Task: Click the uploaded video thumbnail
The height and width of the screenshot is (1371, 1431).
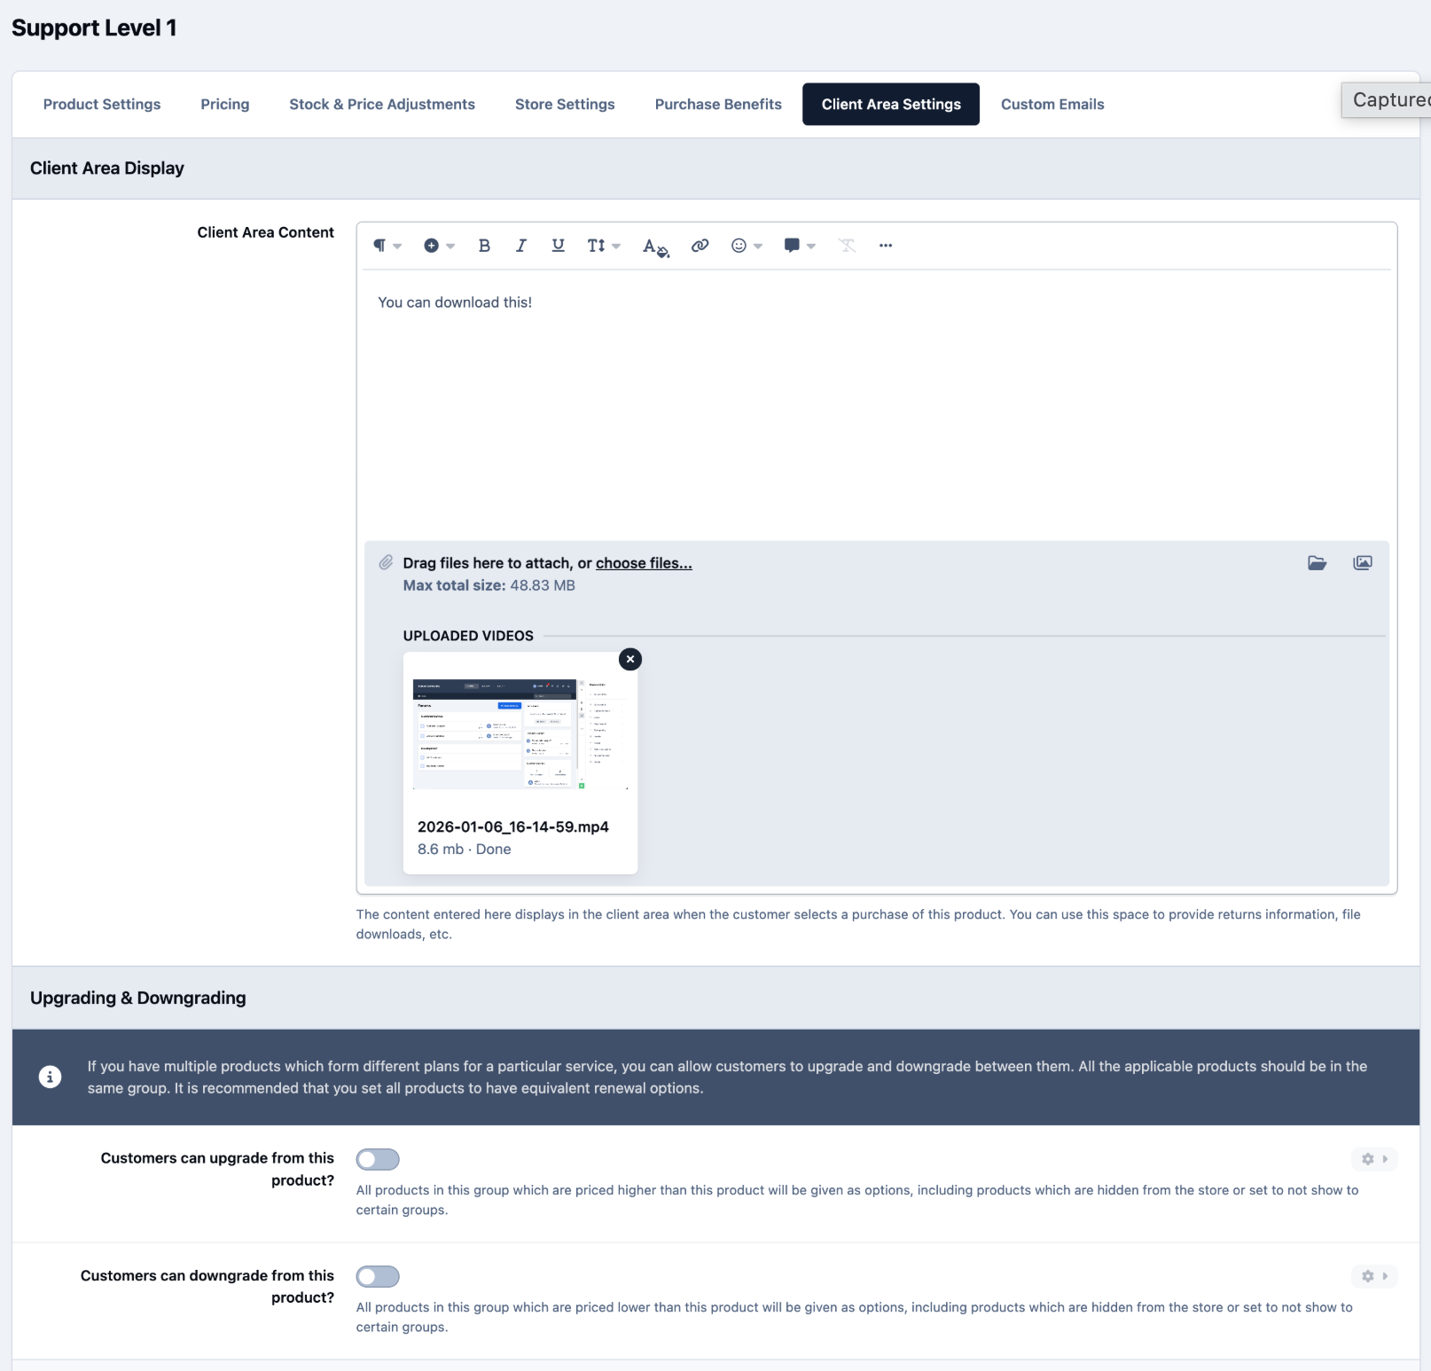Action: tap(520, 734)
